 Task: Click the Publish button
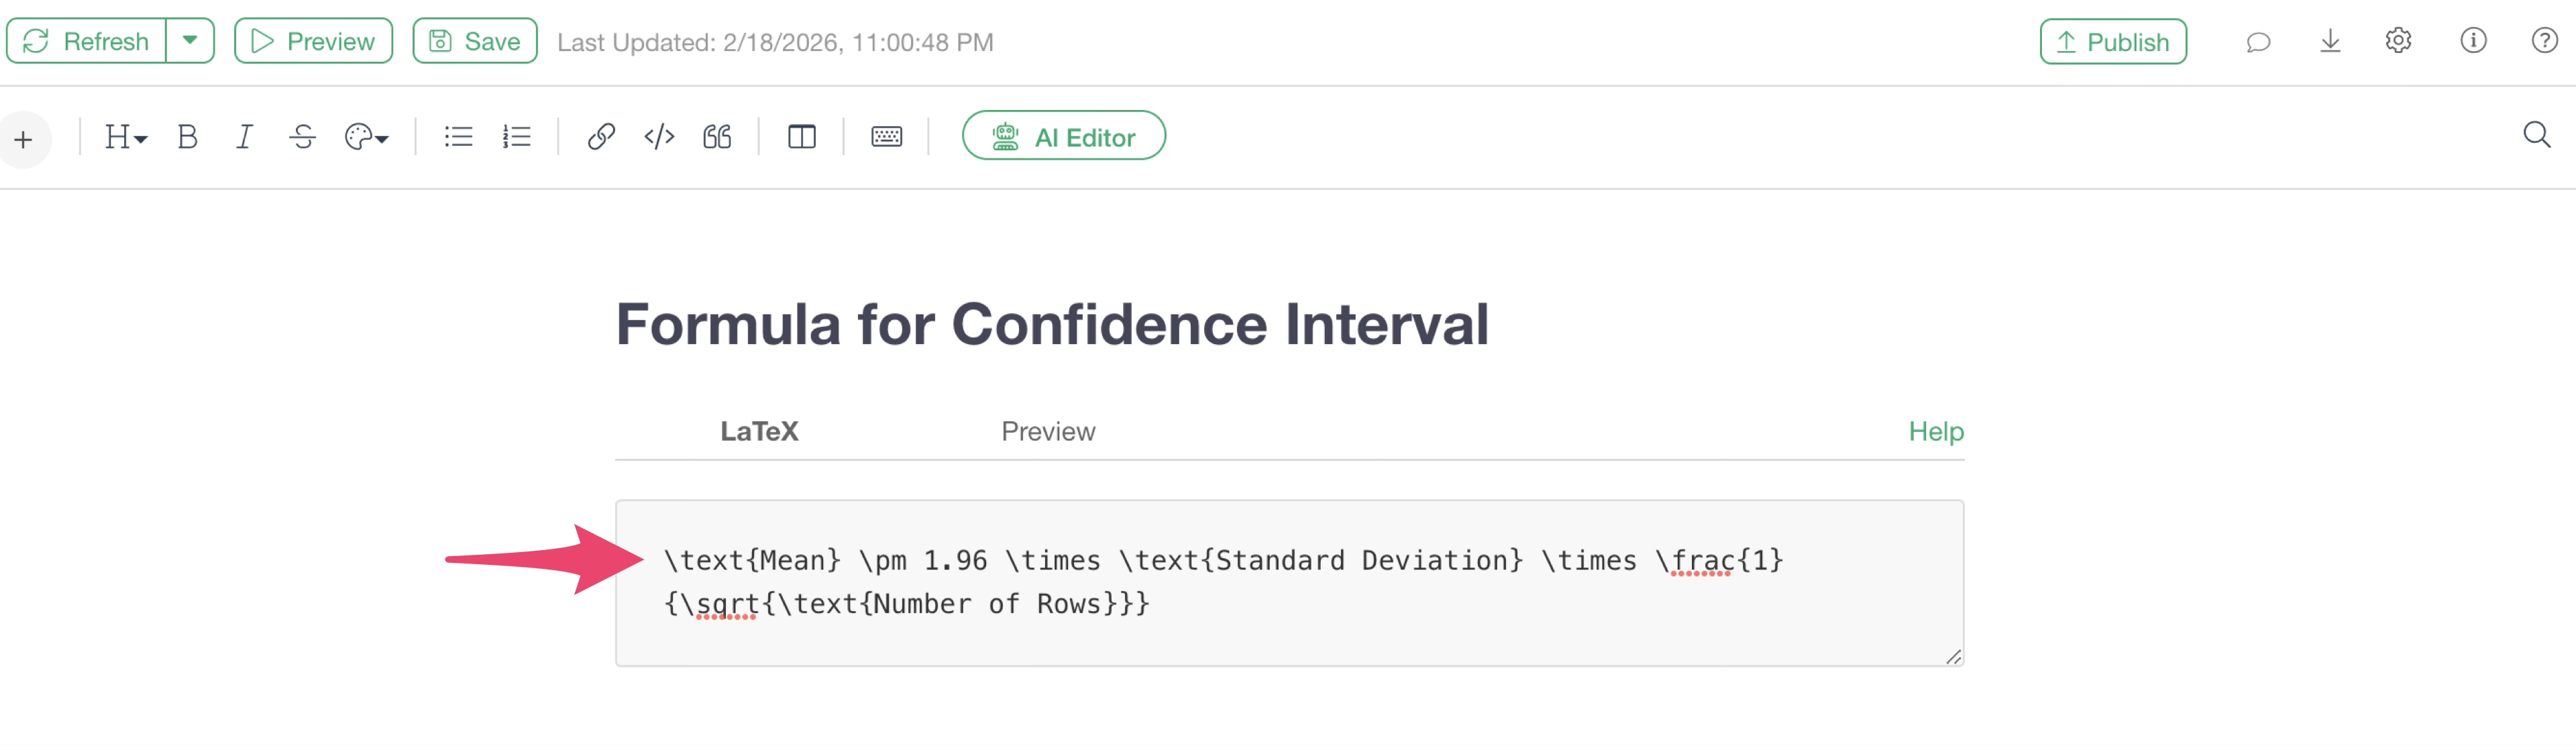pyautogui.click(x=2112, y=42)
